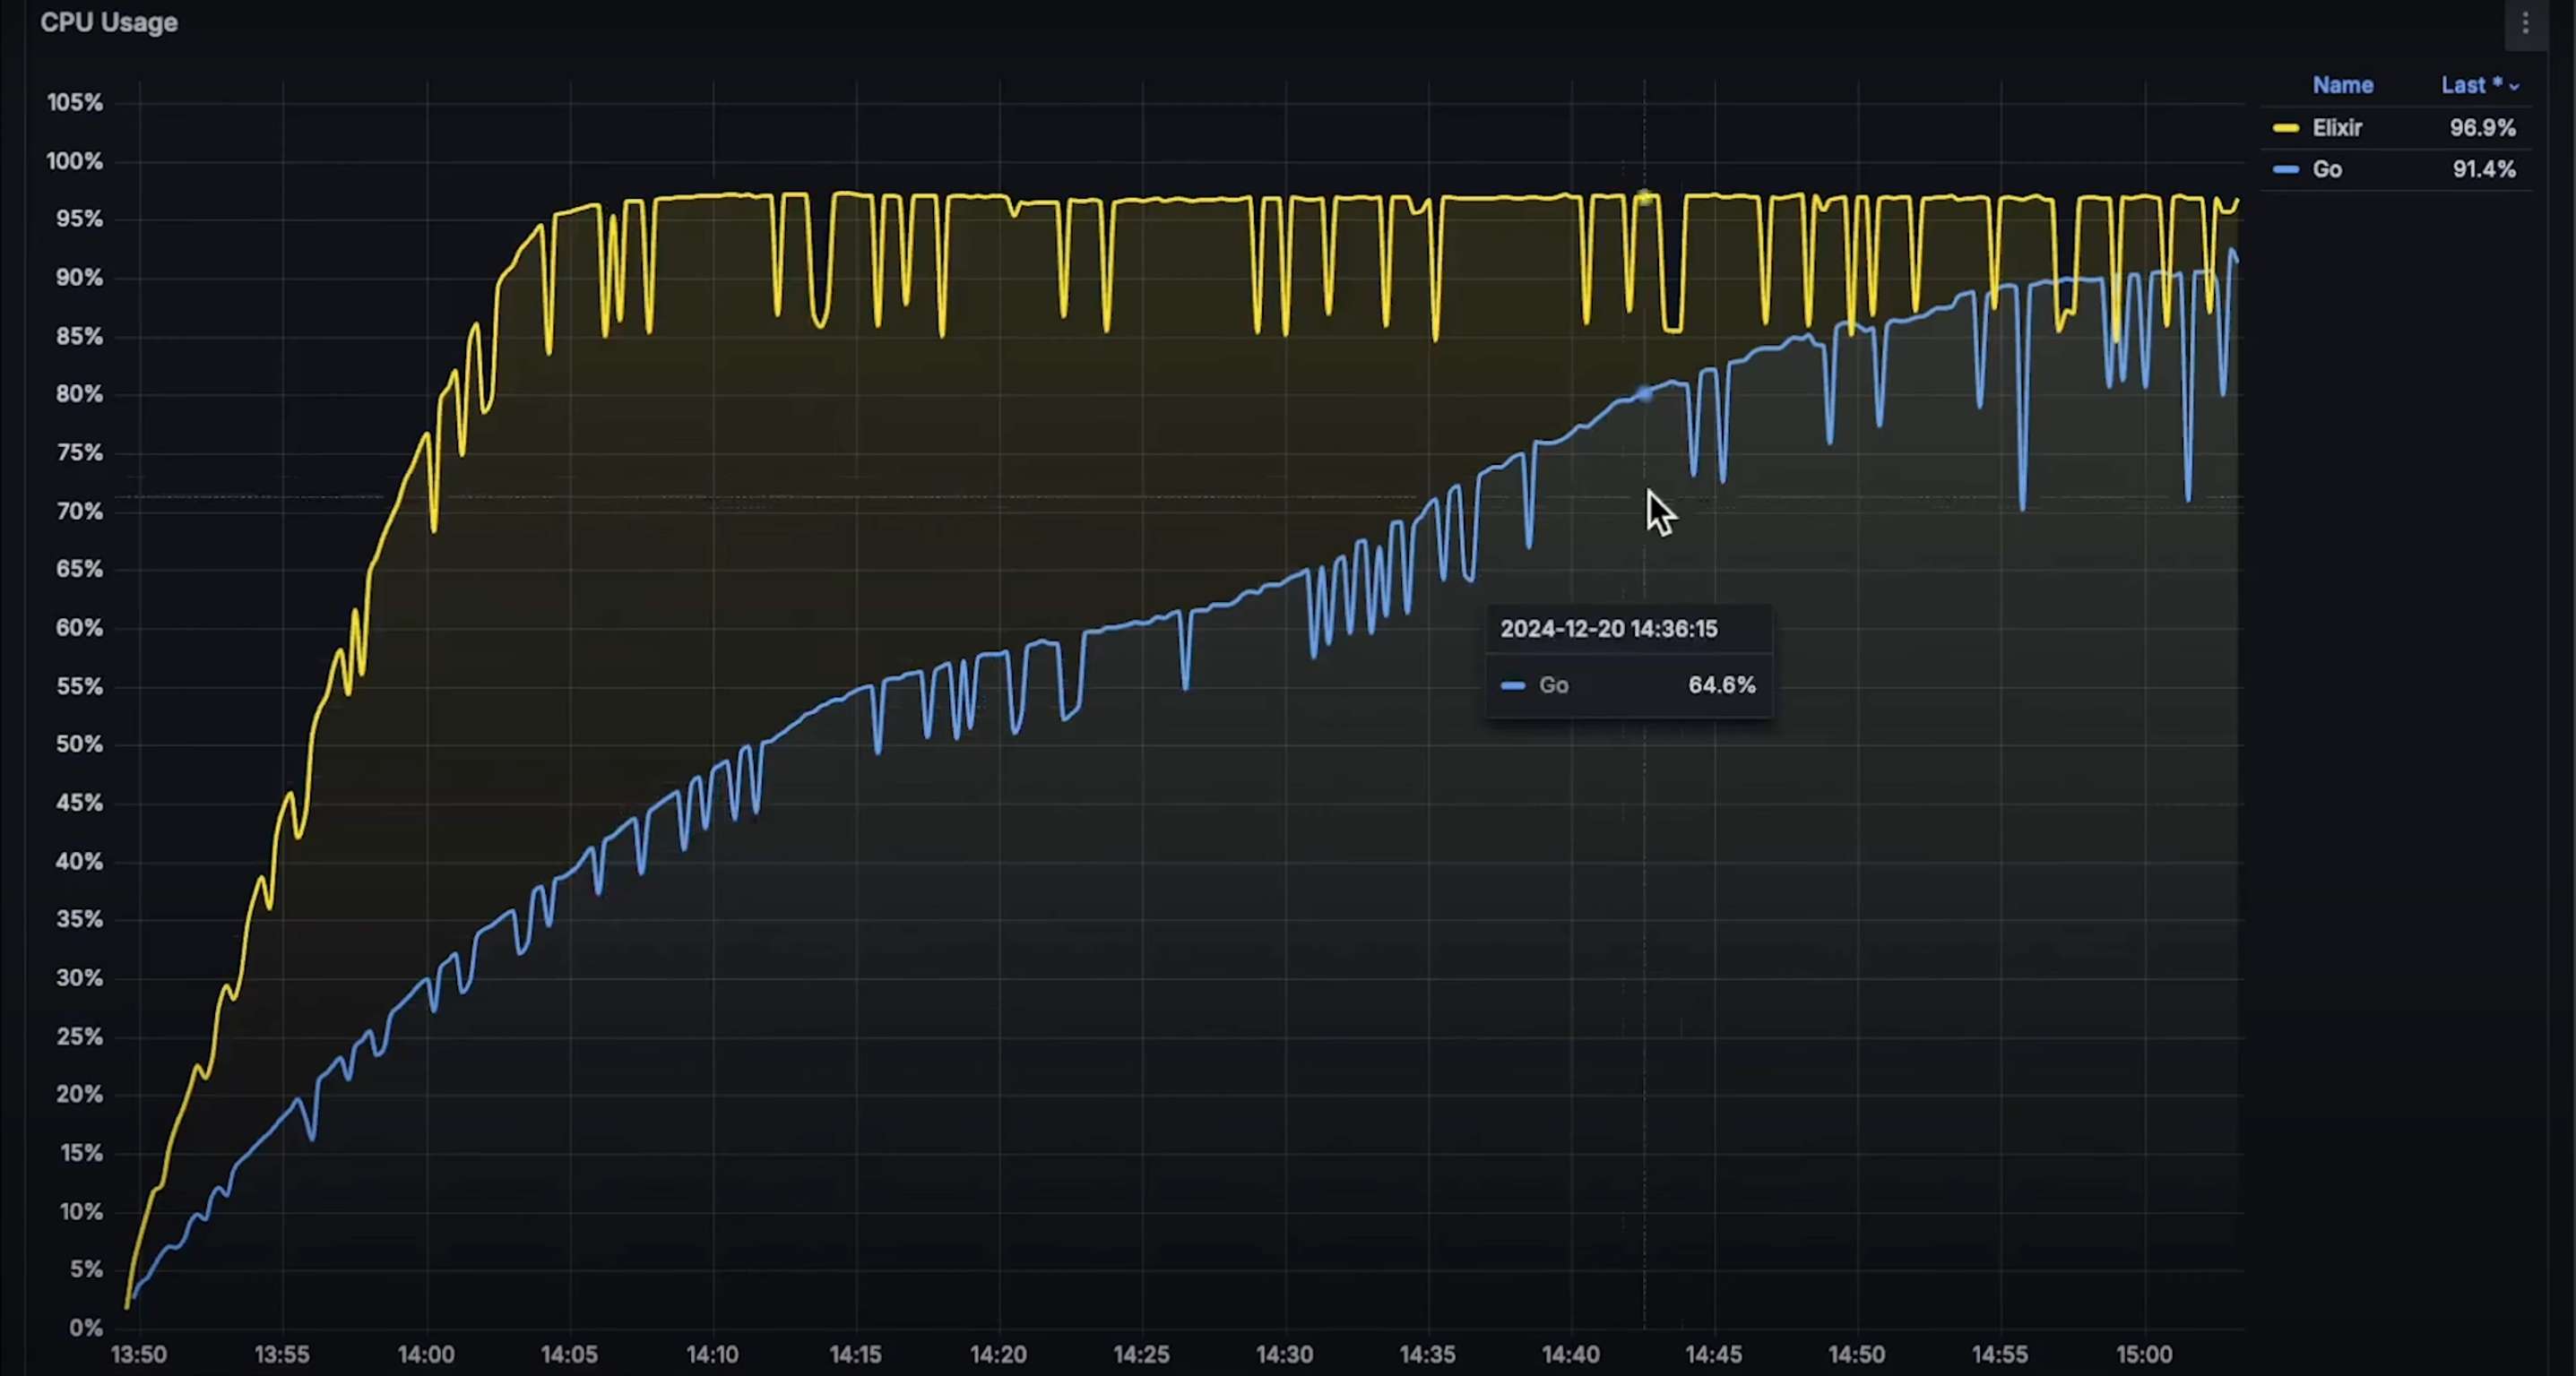Click the 14:00 x-axis time label
The image size is (2576, 1376).
tap(426, 1355)
